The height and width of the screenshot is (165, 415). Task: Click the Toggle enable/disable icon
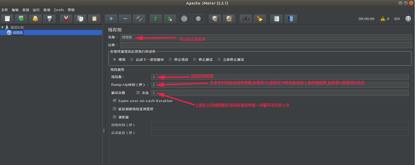(139, 19)
